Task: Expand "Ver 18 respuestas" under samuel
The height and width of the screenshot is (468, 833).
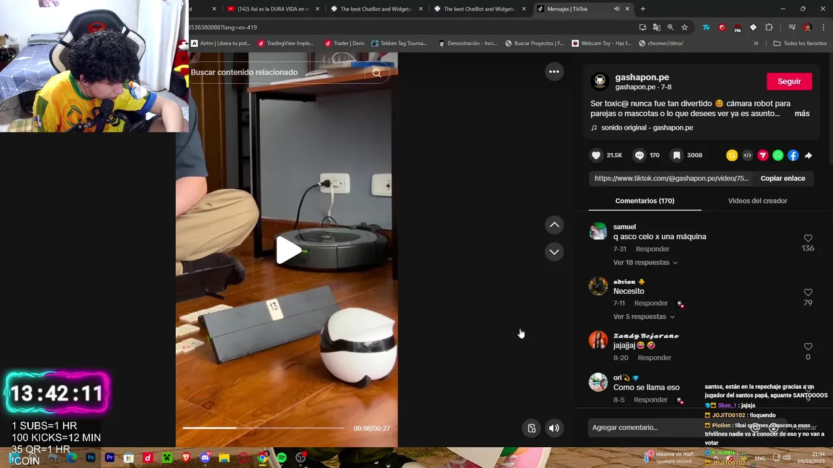Action: (x=646, y=263)
